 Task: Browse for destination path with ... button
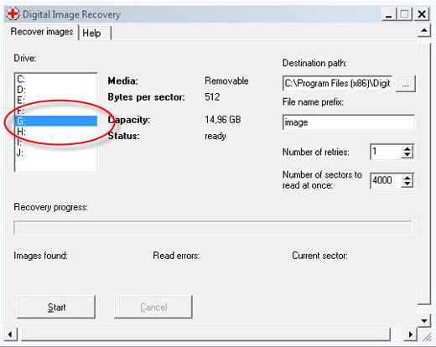[x=406, y=84]
